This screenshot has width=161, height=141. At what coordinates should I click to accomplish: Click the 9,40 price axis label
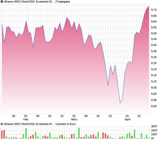(154, 45)
